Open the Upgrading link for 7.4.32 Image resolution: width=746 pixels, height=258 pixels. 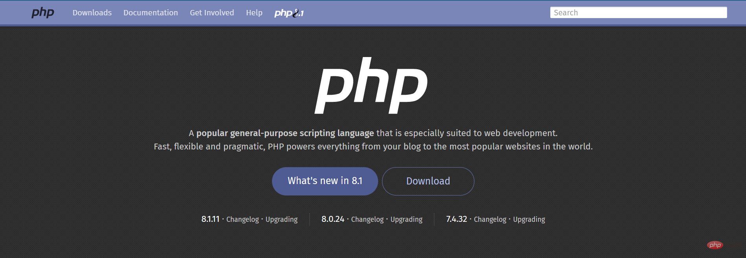pyautogui.click(x=529, y=219)
